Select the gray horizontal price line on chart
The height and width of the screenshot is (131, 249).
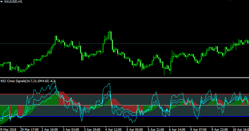click(124, 44)
